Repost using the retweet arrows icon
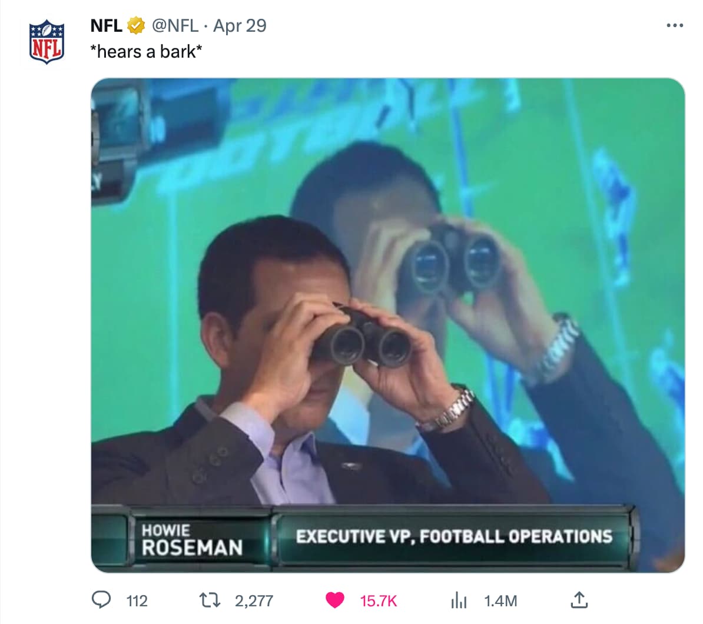Image resolution: width=703 pixels, height=624 pixels. pyautogui.click(x=210, y=600)
